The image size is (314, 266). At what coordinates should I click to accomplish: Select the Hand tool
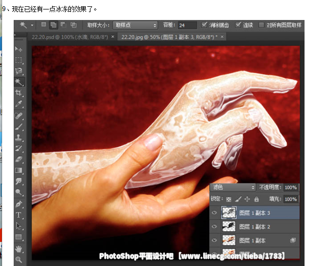pyautogui.click(x=18, y=249)
